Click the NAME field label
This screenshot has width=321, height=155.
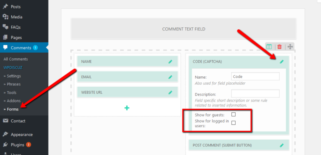tap(86, 61)
